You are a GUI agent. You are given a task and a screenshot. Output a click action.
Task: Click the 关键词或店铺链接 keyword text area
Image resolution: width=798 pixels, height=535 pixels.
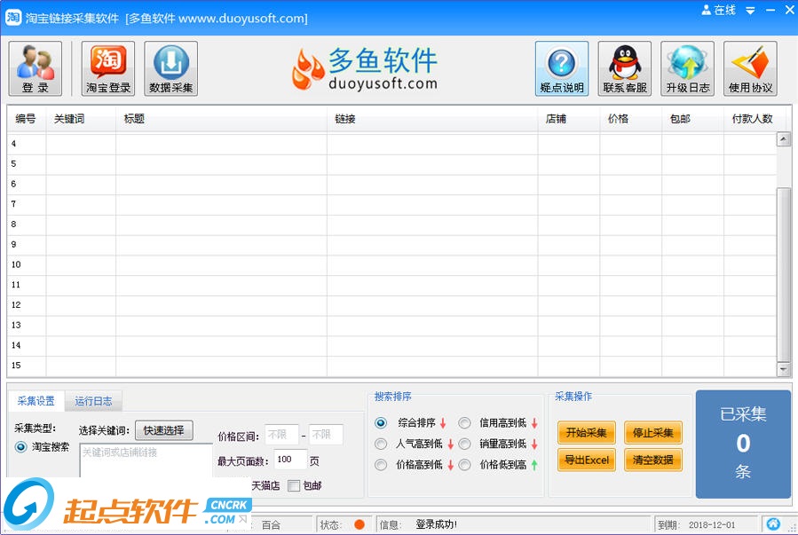coord(146,460)
